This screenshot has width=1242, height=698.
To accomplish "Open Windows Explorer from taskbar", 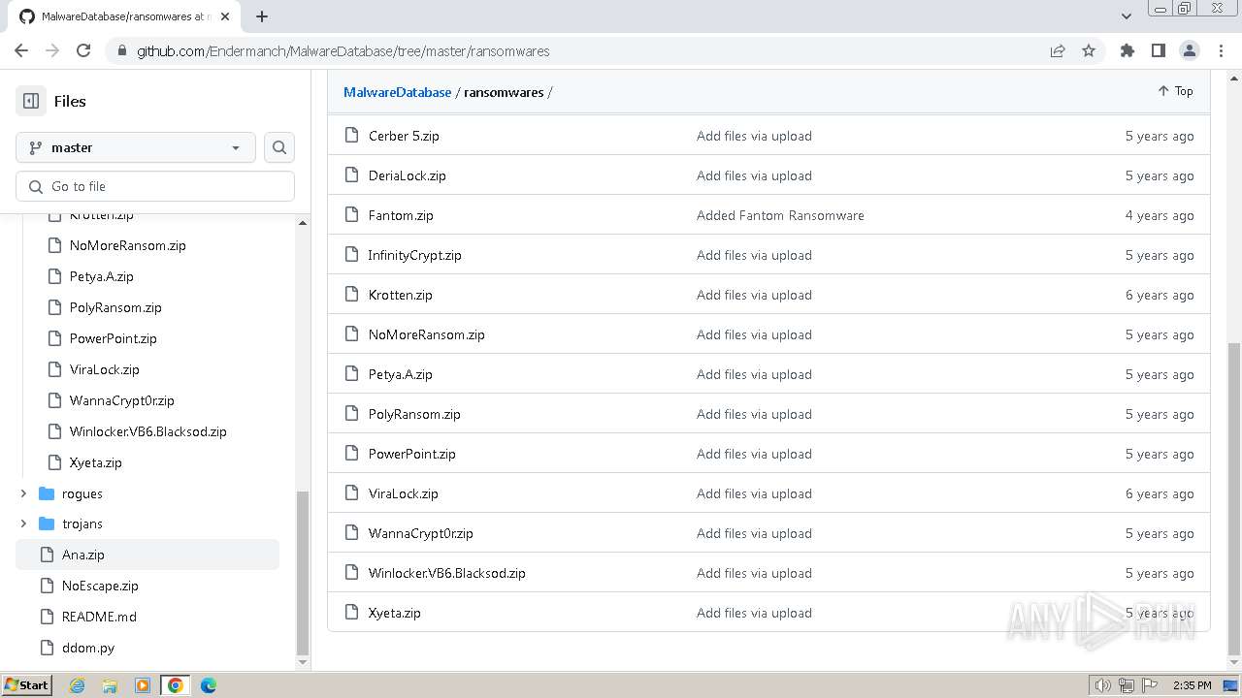I will [x=110, y=685].
